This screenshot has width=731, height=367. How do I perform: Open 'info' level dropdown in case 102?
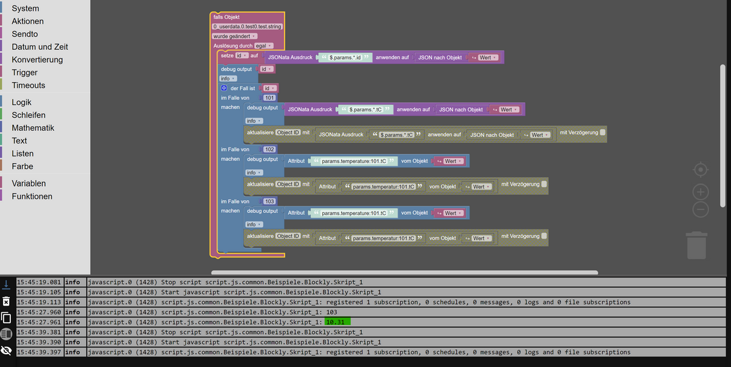pyautogui.click(x=255, y=173)
